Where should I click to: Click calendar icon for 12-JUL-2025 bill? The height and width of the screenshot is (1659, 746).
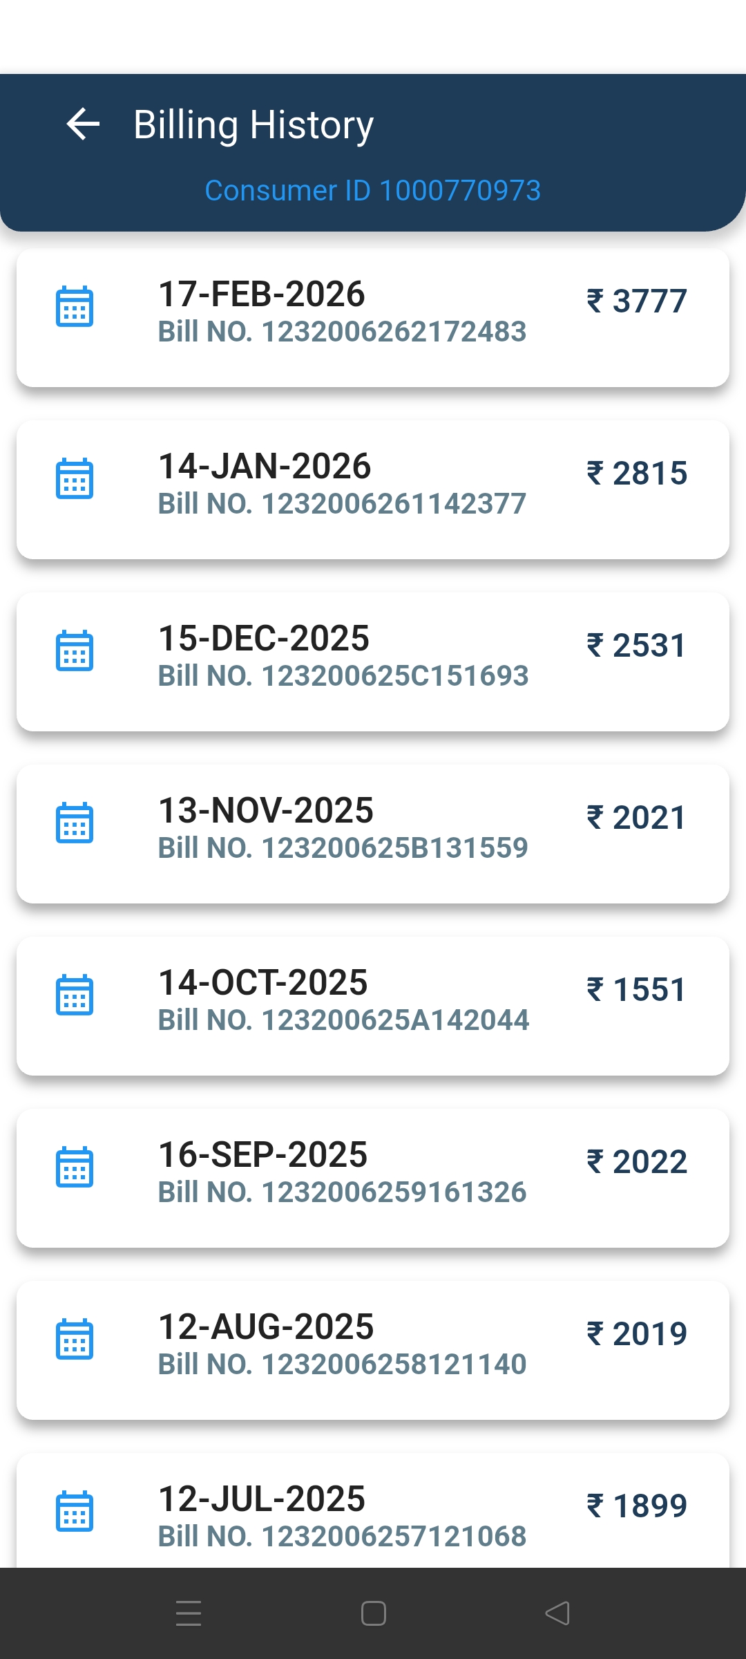point(75,1511)
